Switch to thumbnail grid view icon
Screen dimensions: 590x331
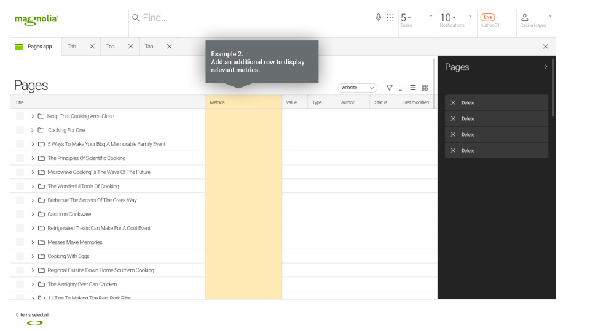pos(425,88)
